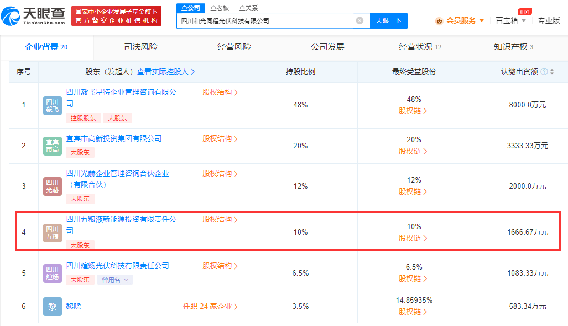568x326 pixels.
Task: Open 宜宾市高新投资集团有限公司 link
Action: point(114,138)
